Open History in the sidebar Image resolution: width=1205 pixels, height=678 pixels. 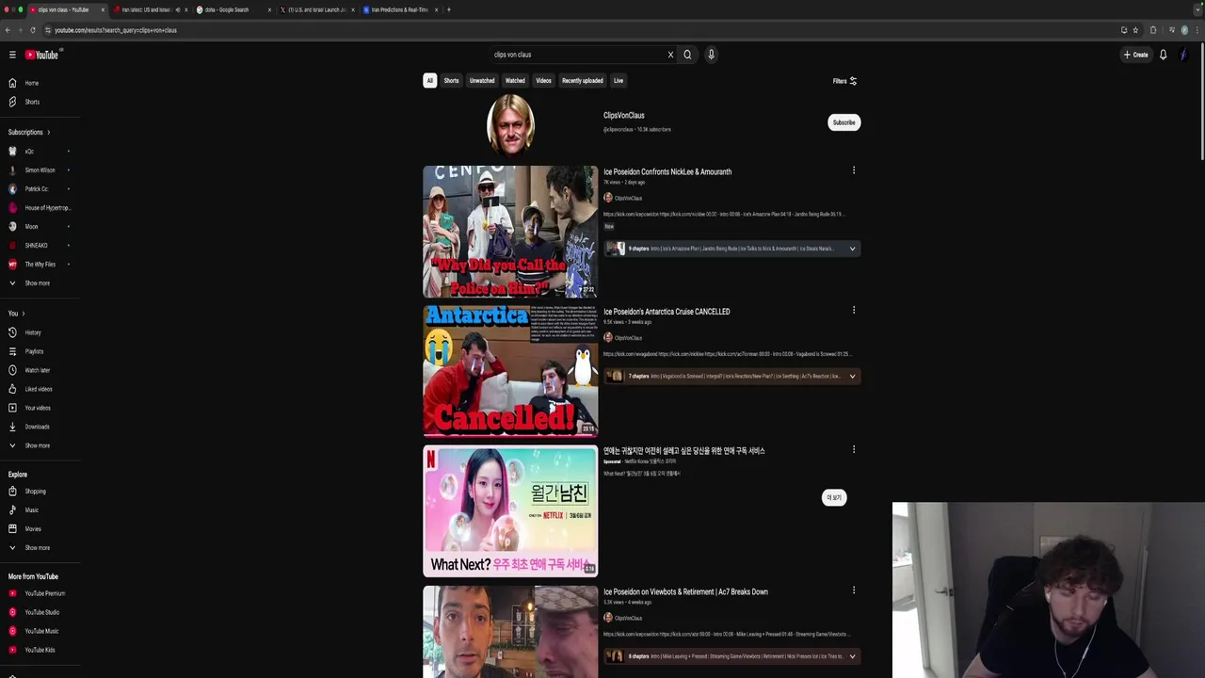(x=32, y=332)
